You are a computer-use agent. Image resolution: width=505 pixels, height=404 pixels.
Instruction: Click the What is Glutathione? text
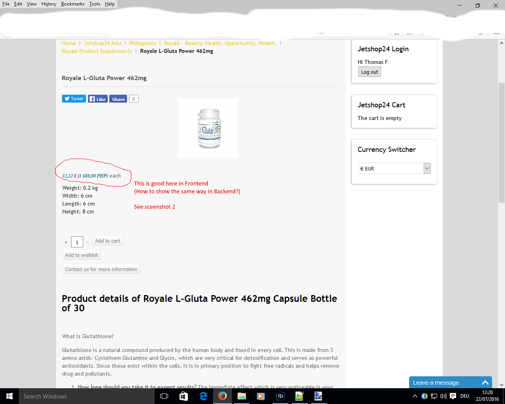(88, 336)
